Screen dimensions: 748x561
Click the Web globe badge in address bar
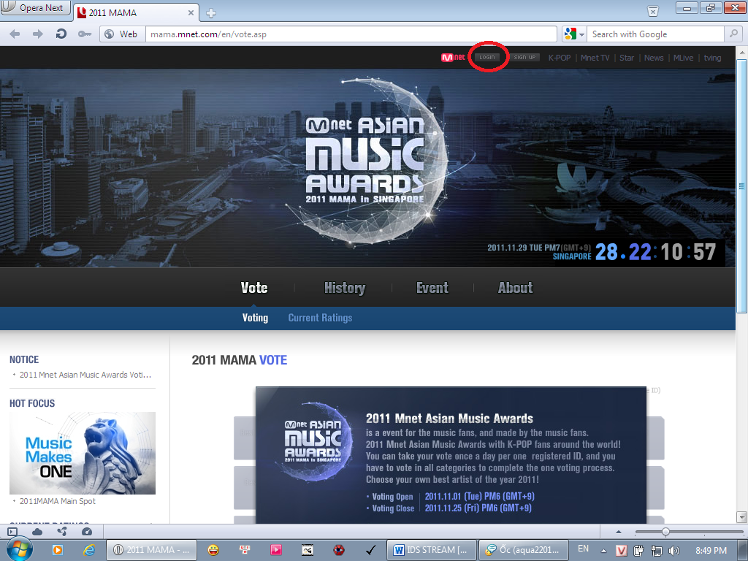click(122, 34)
